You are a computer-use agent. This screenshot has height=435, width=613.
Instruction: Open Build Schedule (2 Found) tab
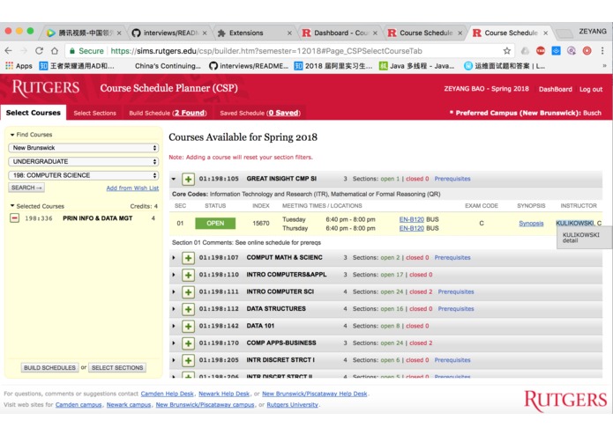coord(168,113)
